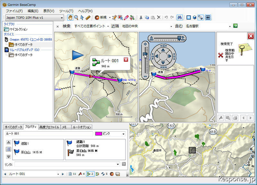Toggle the binoculars search pane

click(x=180, y=17)
